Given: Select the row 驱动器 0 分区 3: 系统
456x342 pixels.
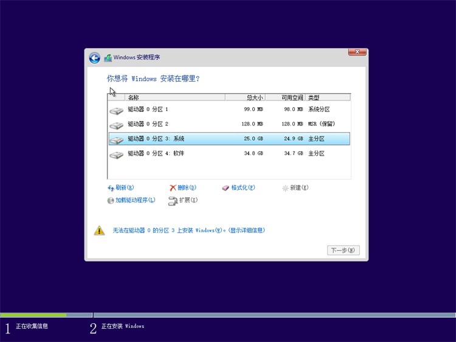Looking at the screenshot, I should tap(229, 139).
